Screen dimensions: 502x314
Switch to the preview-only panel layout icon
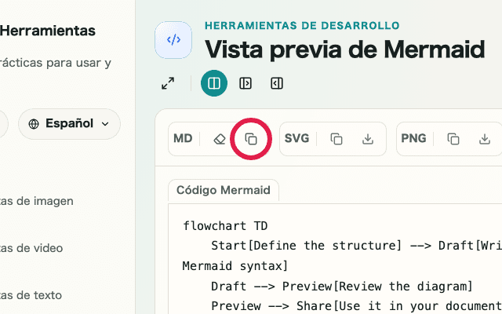[246, 83]
